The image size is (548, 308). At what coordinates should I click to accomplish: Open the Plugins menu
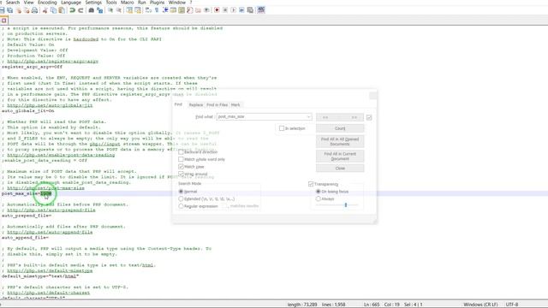[x=157, y=3]
